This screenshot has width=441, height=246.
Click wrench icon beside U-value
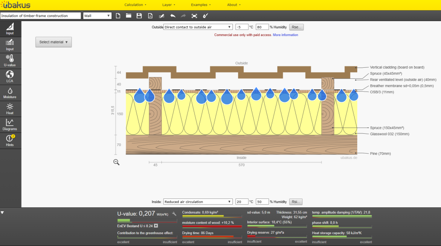(x=174, y=214)
